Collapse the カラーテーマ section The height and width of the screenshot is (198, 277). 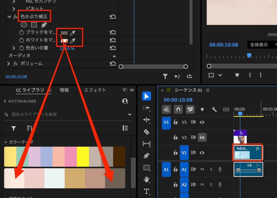(x=6, y=142)
